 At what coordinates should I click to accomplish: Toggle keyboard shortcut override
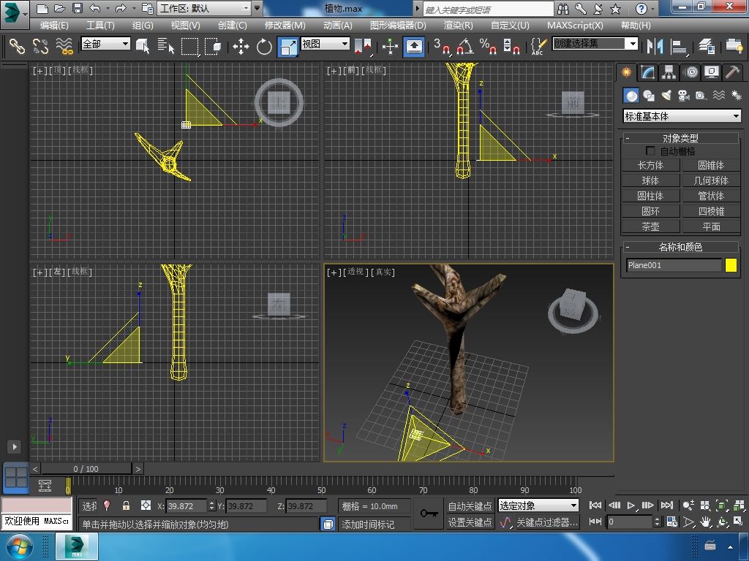[x=414, y=46]
